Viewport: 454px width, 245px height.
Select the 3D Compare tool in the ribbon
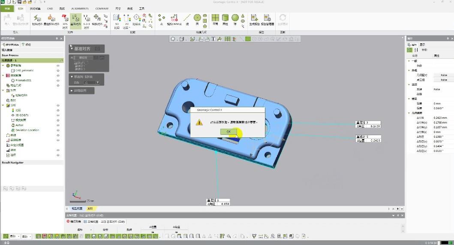tap(117, 21)
